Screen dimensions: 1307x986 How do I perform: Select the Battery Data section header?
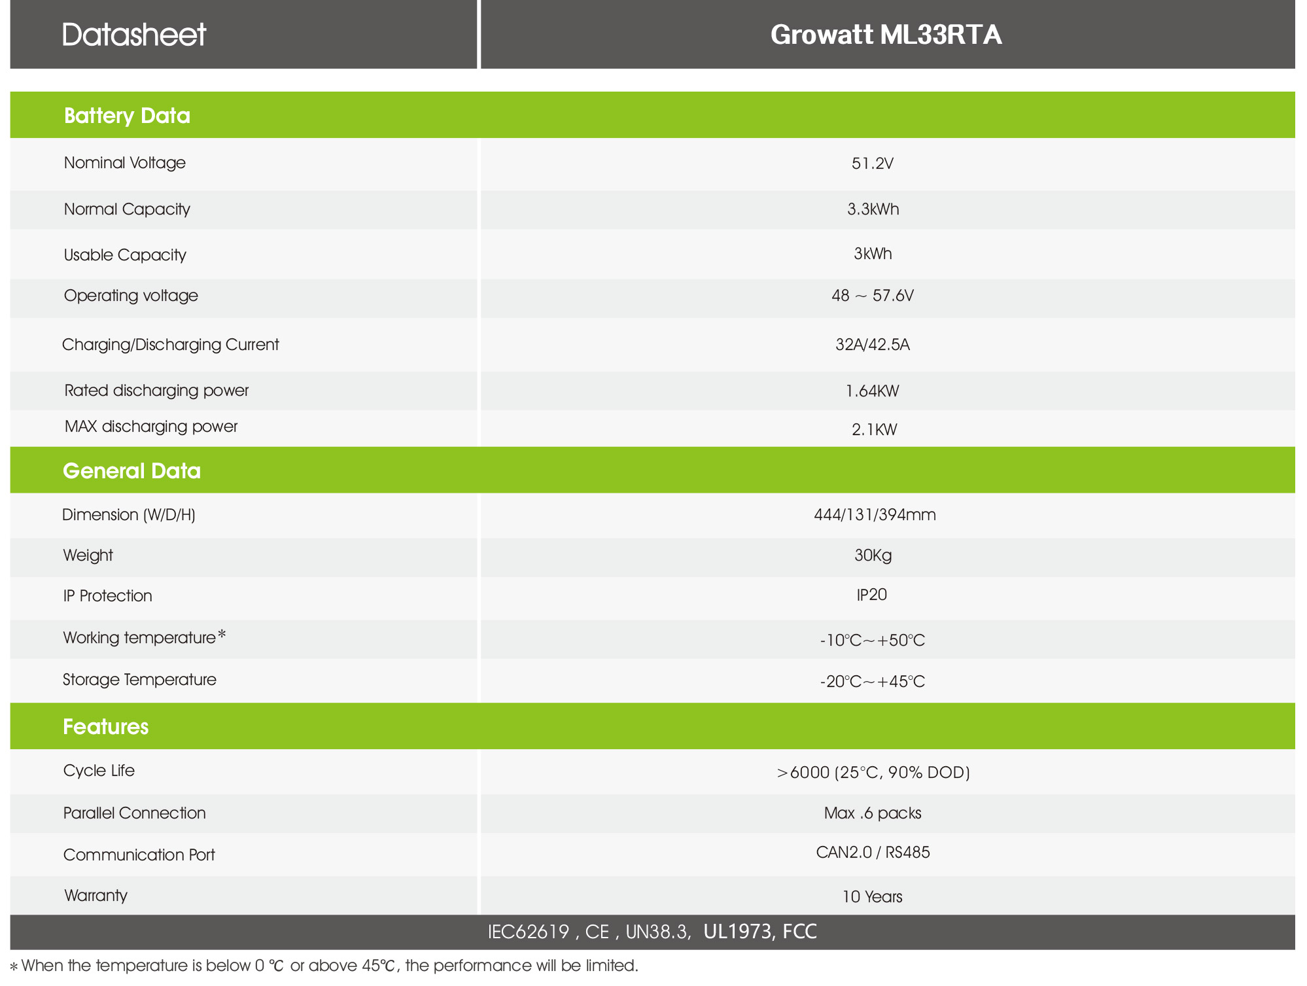click(x=127, y=116)
